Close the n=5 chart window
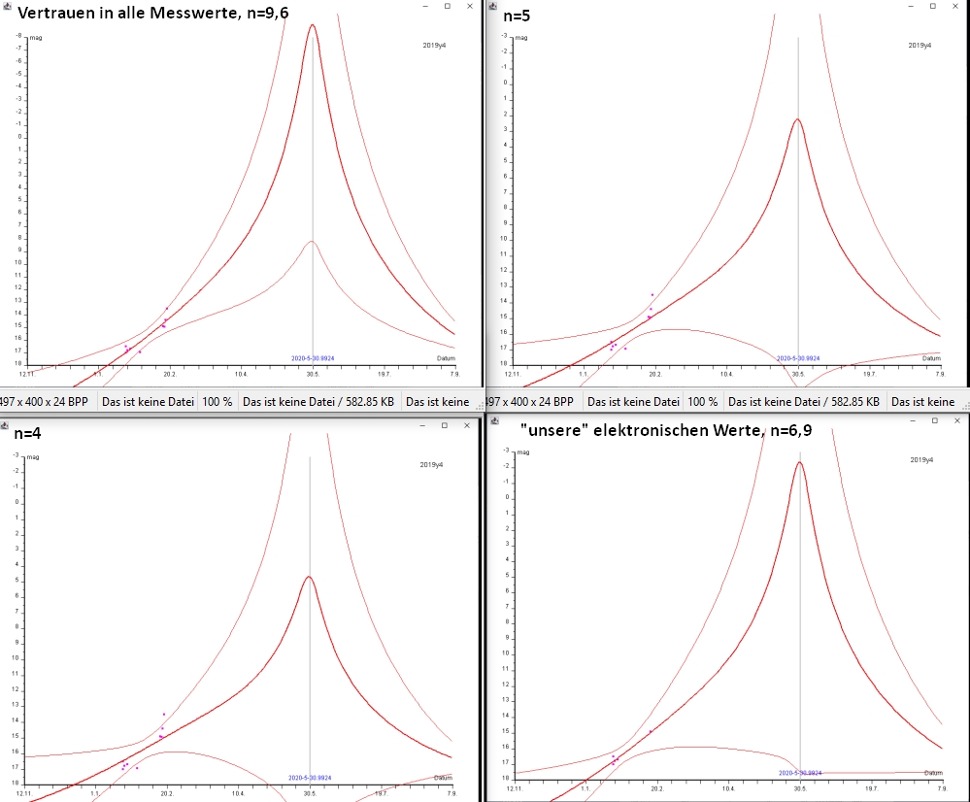970x802 pixels. point(955,6)
